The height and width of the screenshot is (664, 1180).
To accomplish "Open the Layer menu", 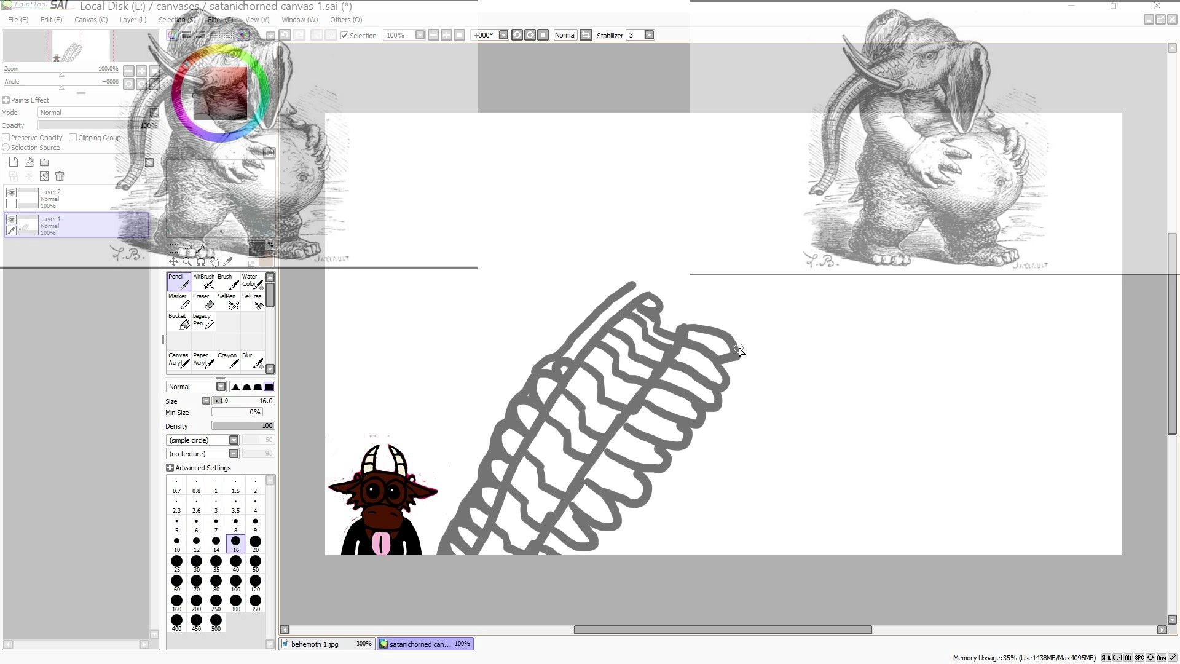I will pyautogui.click(x=133, y=20).
